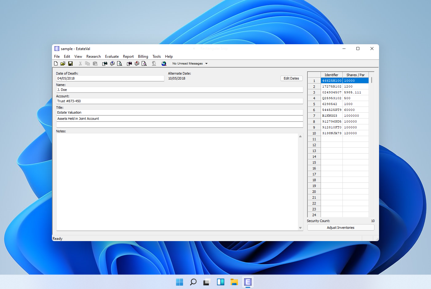The width and height of the screenshot is (431, 289).
Task: Open the Billing menu
Action: (x=143, y=56)
